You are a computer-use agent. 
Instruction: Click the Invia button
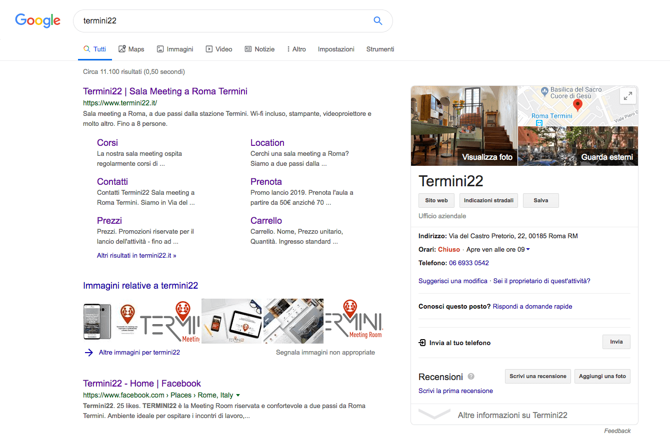point(616,342)
